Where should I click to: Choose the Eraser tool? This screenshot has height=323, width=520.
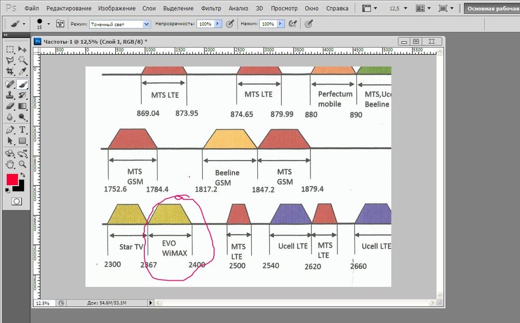coord(10,106)
